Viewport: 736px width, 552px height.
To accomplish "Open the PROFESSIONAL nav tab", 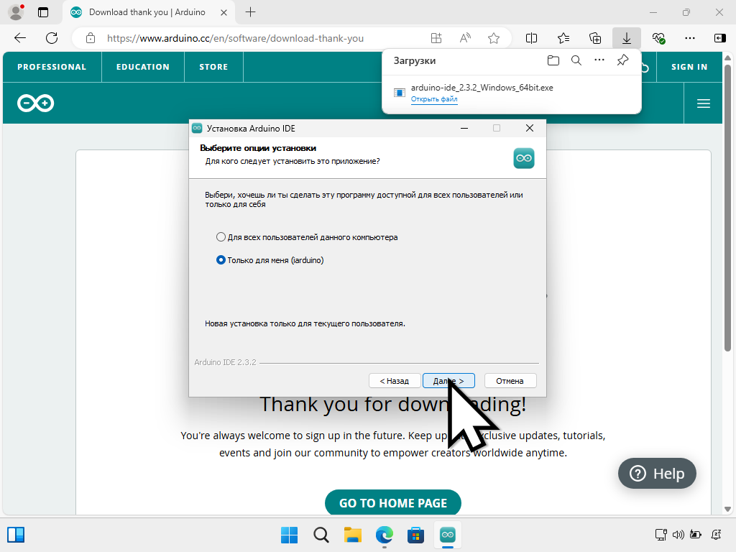I will point(52,67).
